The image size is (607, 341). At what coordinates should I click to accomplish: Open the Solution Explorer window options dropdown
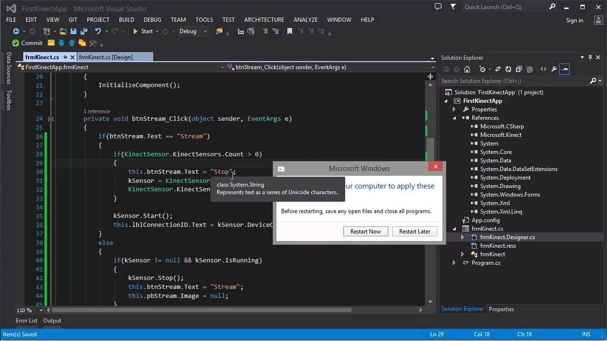click(582, 57)
